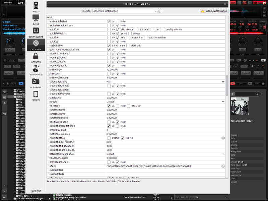Click the CUE 1 button on left deck

click(x=9, y=73)
